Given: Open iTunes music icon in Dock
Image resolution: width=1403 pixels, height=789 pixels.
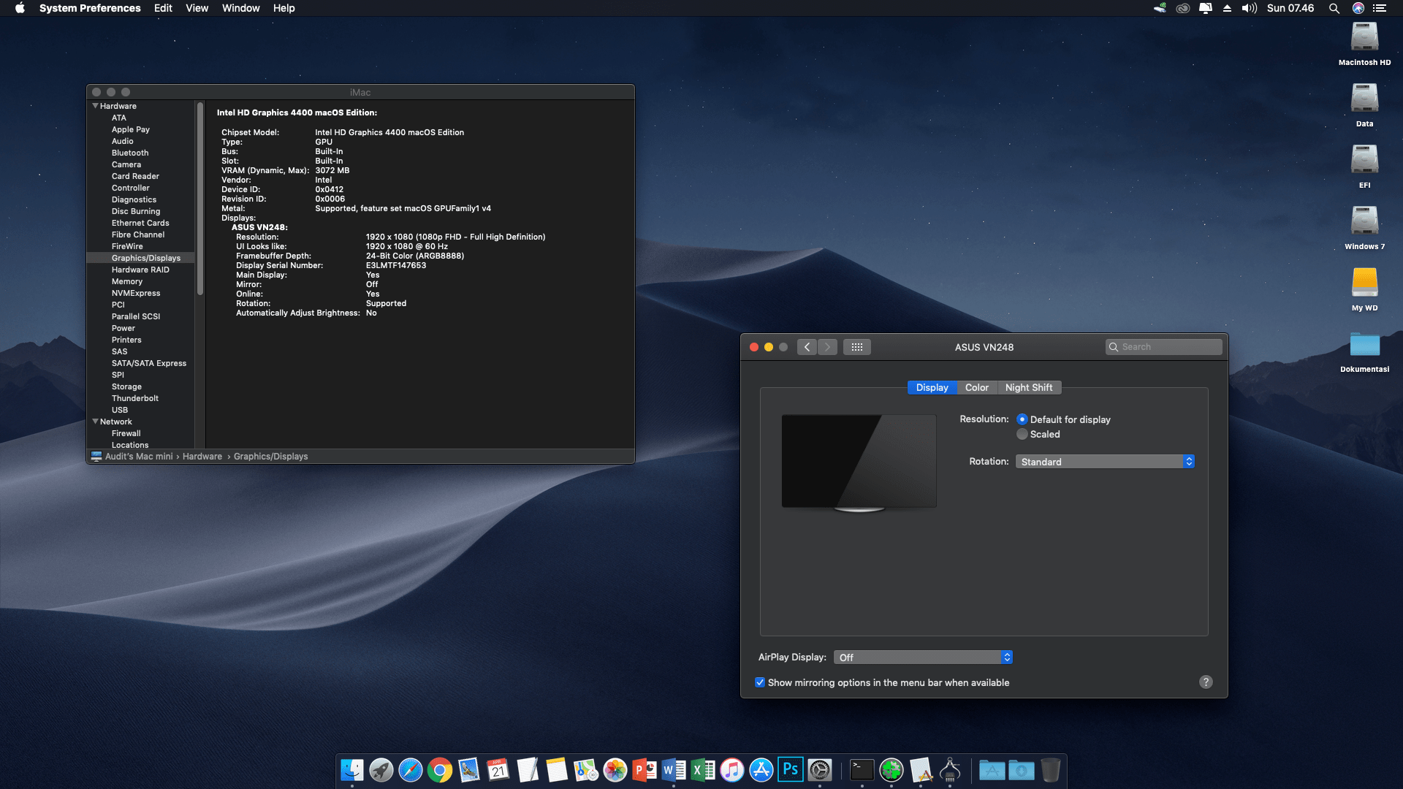Looking at the screenshot, I should 732,770.
